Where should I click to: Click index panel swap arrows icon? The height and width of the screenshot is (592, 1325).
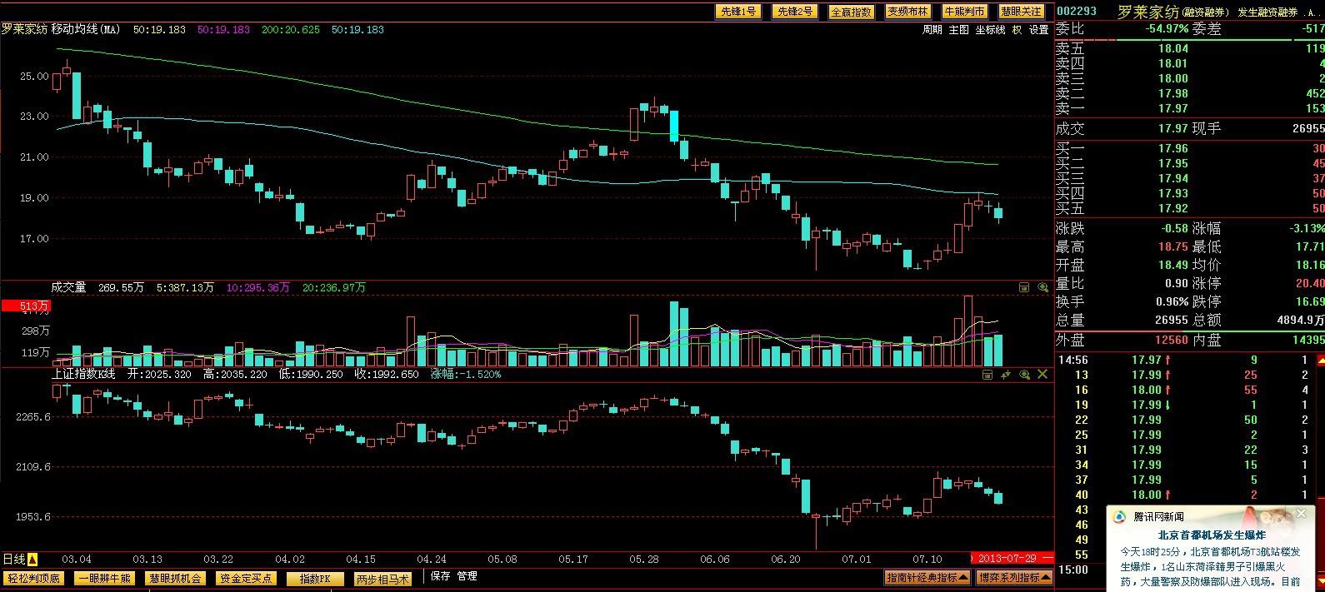[x=1006, y=375]
